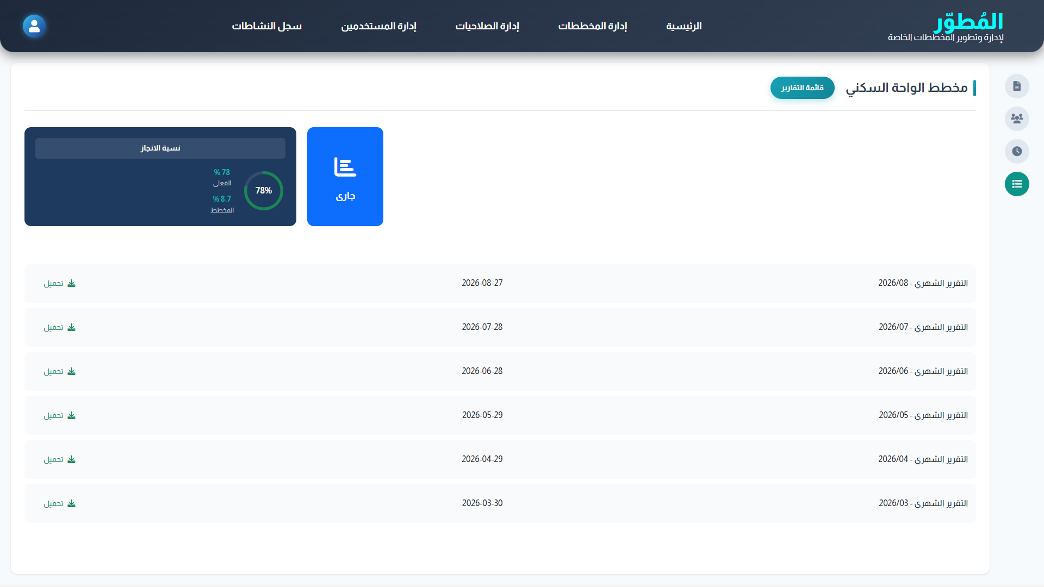Click the التقرير الشهري - 2026/04 title

[923, 459]
